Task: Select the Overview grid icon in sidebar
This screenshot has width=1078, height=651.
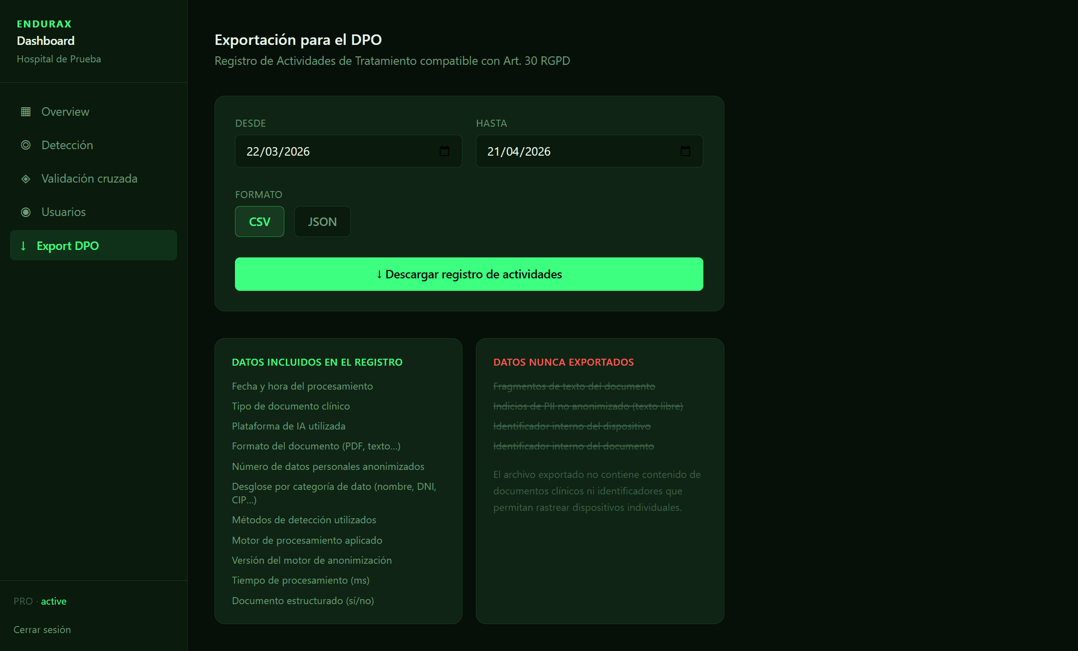Action: click(x=25, y=112)
